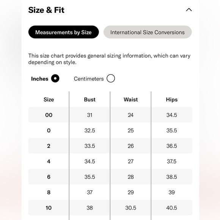Screen dimensions: 220x220
Task: Select the size 00 row
Action: point(110,115)
